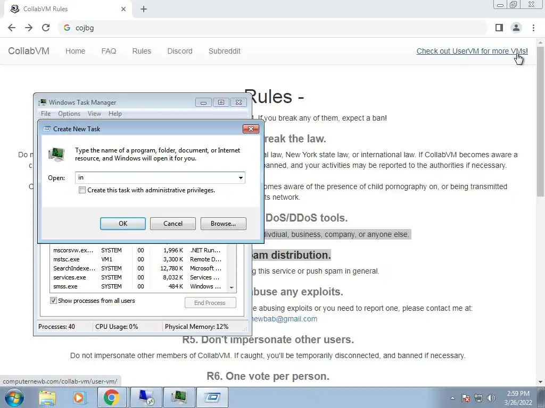This screenshot has width=545, height=408.
Task: Click Task Manager title bar icon
Action: pyautogui.click(x=43, y=103)
